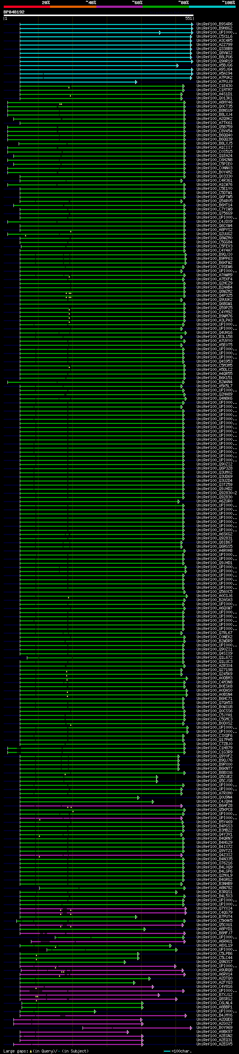Screen dimensions: 239x1054
Task: Click the UniRef100_A5BJG6 hit label
Action: 214,65
